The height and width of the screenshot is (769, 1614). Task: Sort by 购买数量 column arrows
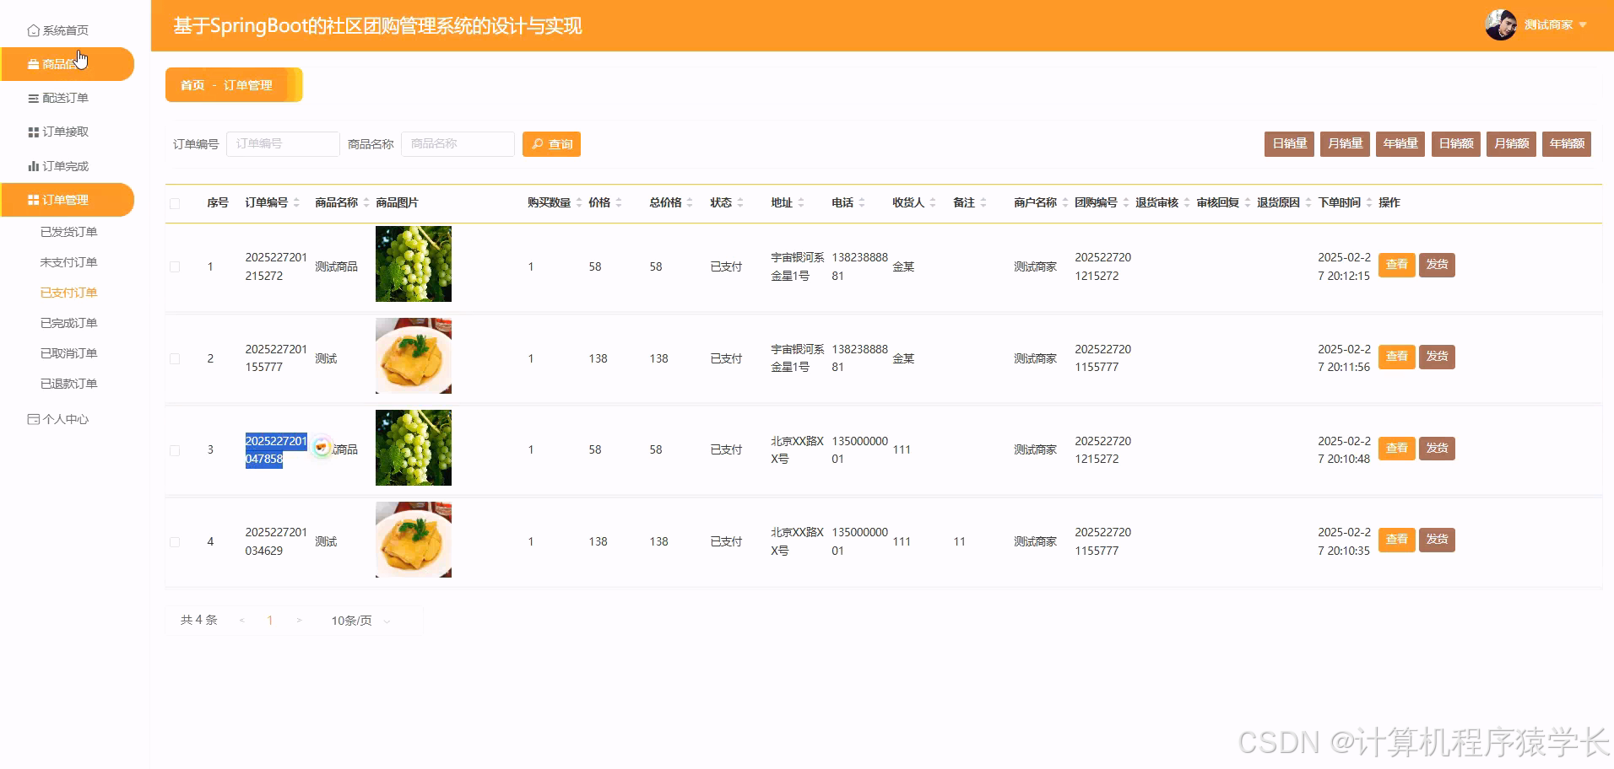[x=578, y=202]
